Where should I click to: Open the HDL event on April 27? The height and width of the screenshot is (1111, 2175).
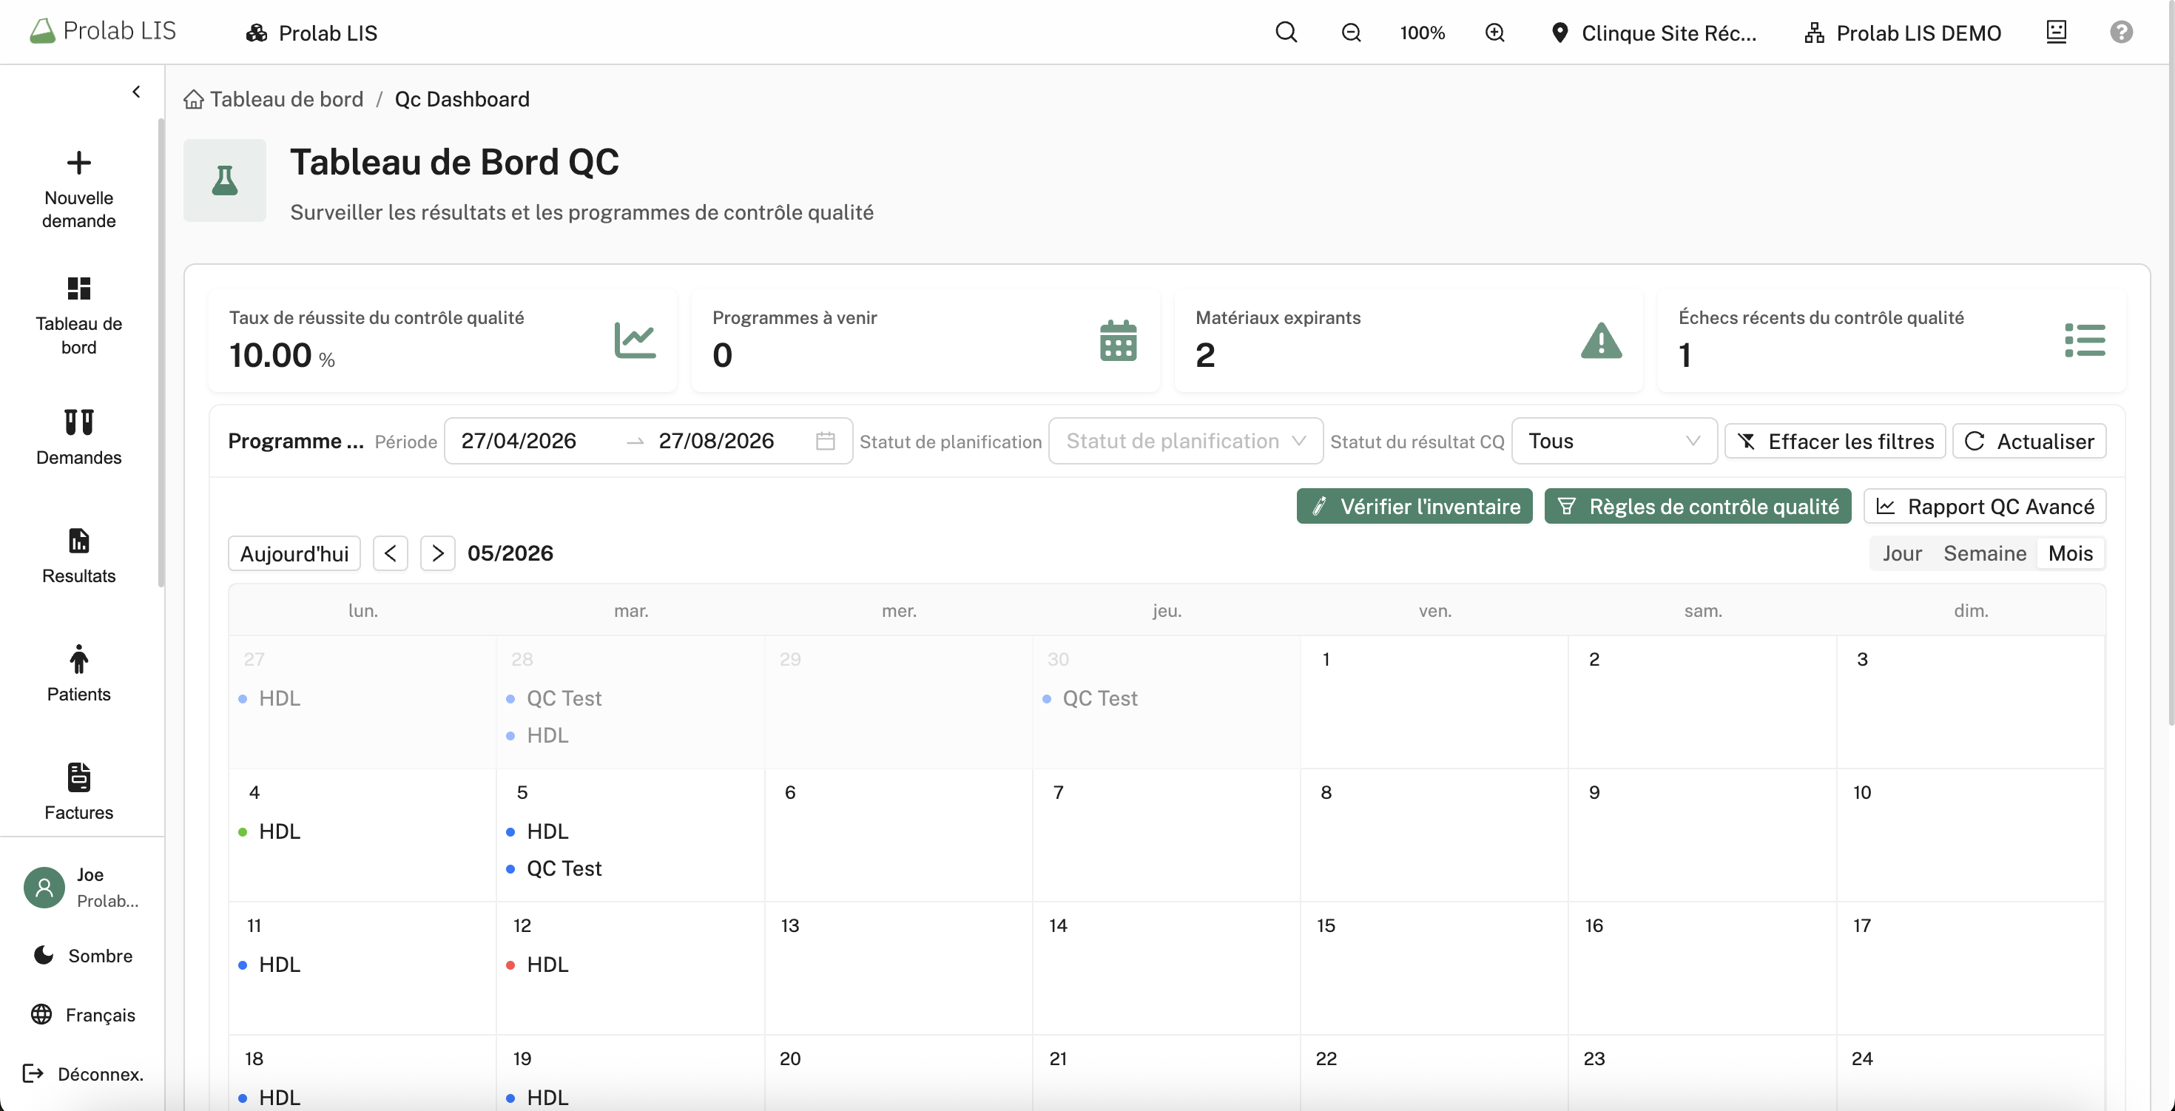(279, 698)
